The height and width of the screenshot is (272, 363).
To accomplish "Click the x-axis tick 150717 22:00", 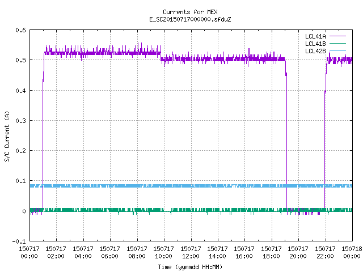I will [325, 252].
